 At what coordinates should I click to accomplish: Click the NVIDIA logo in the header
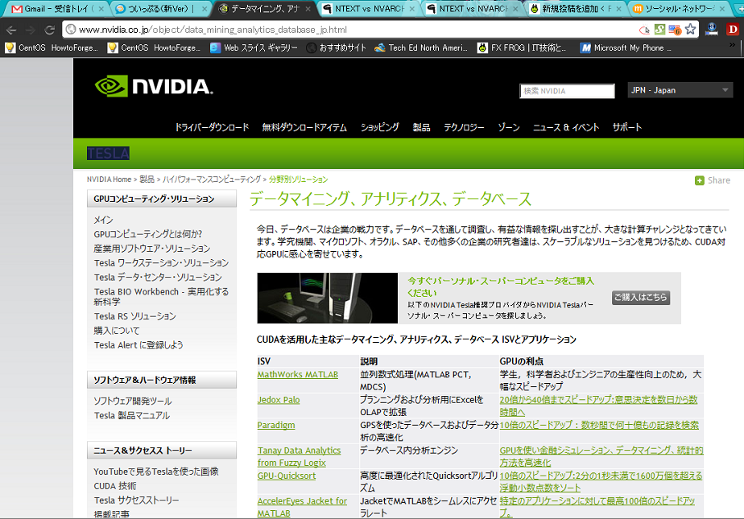[x=153, y=86]
